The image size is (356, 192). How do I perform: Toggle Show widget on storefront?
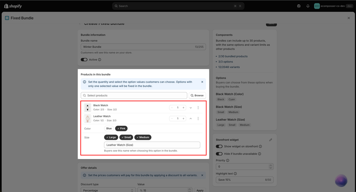(x=219, y=147)
